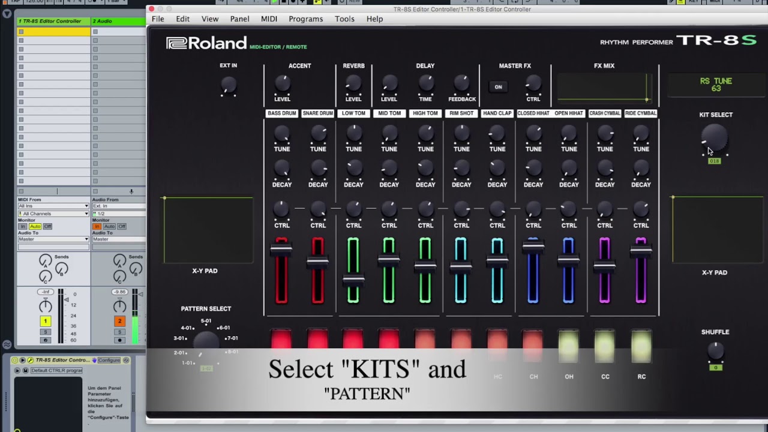Set track 1 monitor to Auto
Image resolution: width=768 pixels, height=432 pixels.
(x=35, y=226)
